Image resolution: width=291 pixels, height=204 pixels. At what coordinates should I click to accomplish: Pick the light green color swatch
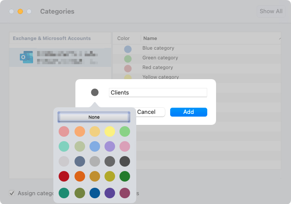(x=125, y=131)
